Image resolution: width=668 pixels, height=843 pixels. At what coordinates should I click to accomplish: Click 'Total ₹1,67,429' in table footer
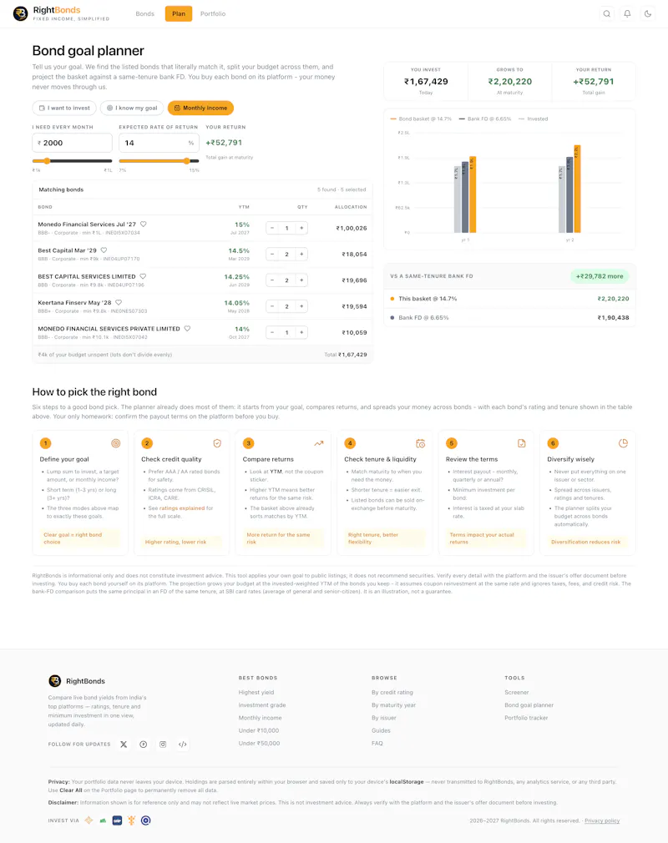pos(346,355)
